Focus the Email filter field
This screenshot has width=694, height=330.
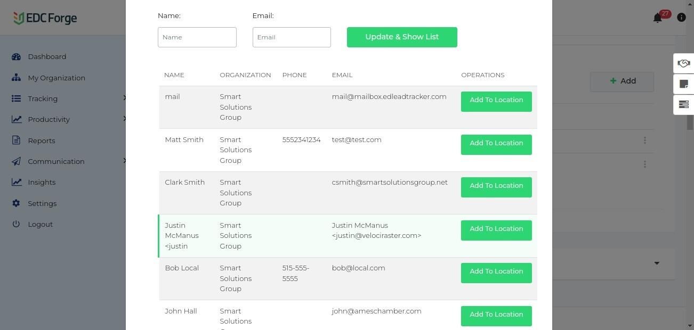click(292, 37)
